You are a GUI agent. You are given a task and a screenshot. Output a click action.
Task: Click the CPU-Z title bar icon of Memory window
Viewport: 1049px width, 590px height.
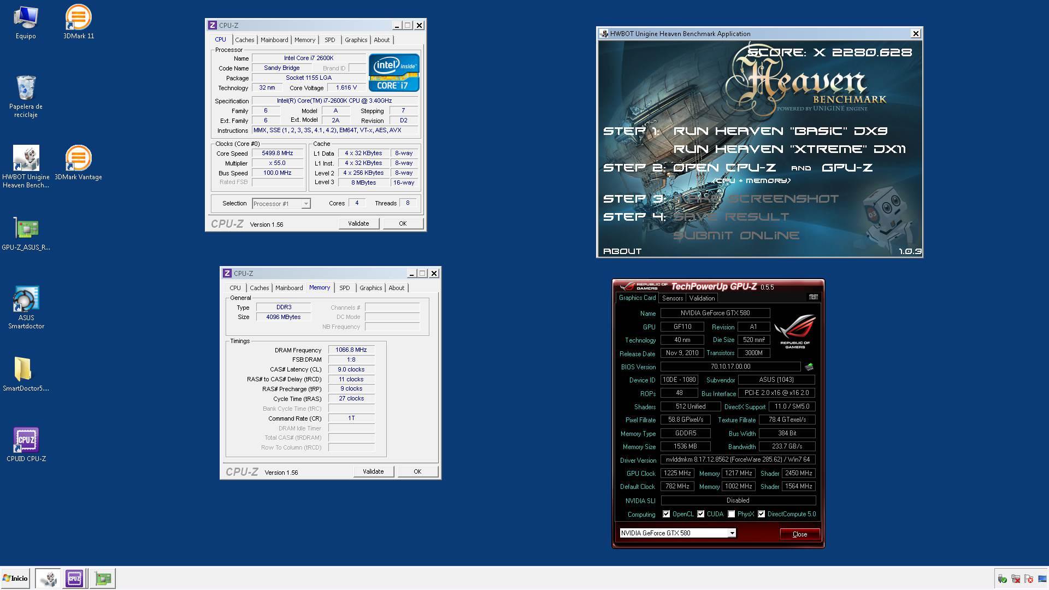tap(227, 273)
